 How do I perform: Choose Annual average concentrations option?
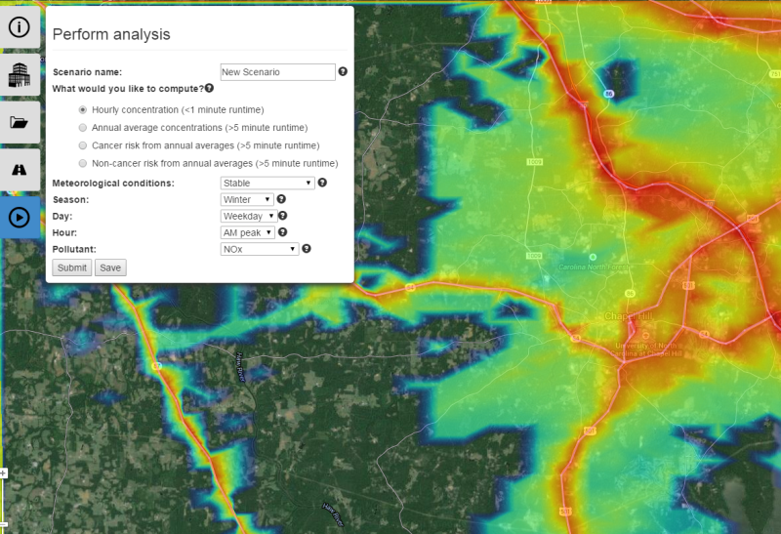[83, 128]
